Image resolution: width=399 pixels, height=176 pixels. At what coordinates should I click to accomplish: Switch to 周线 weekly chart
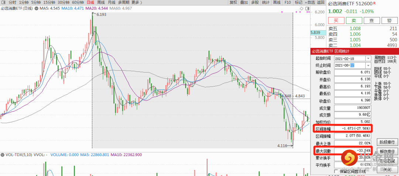click(x=101, y=2)
